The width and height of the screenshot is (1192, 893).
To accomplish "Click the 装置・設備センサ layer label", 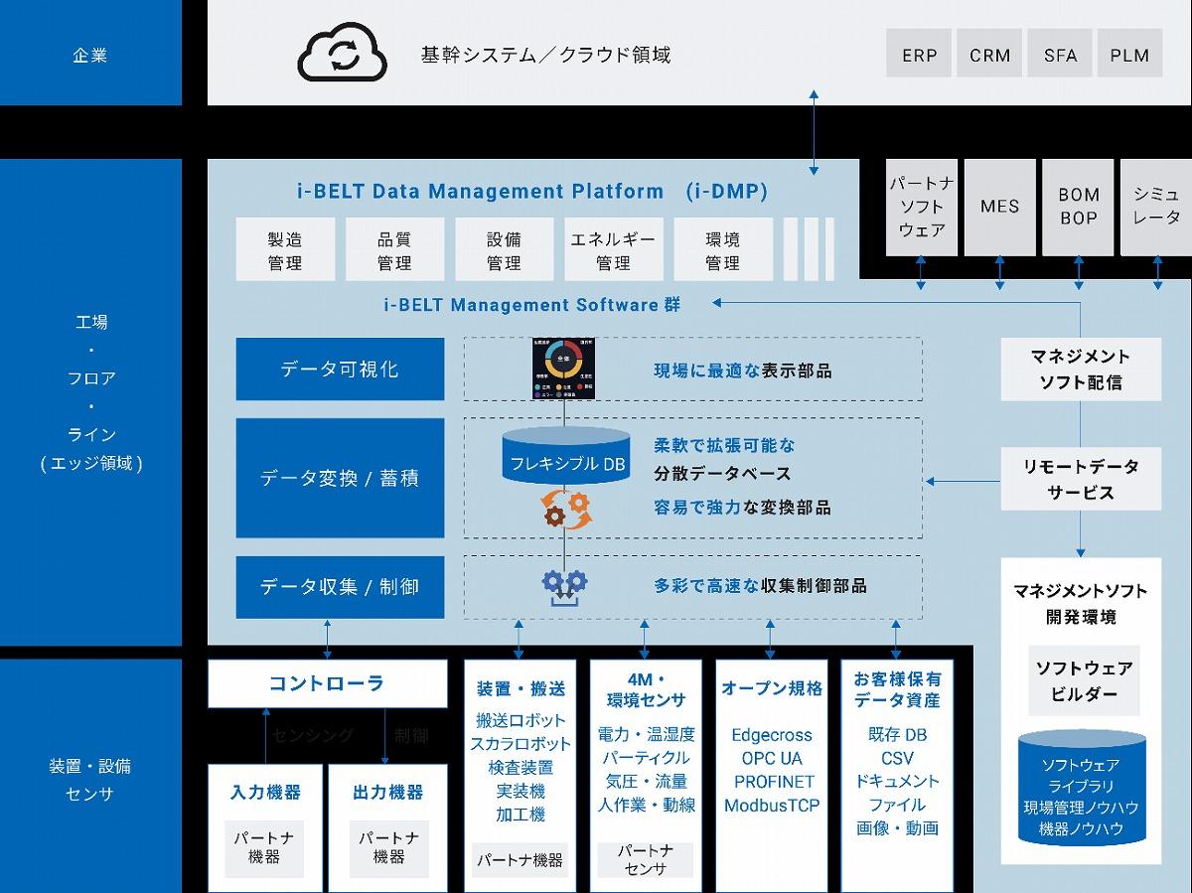I will pyautogui.click(x=90, y=780).
